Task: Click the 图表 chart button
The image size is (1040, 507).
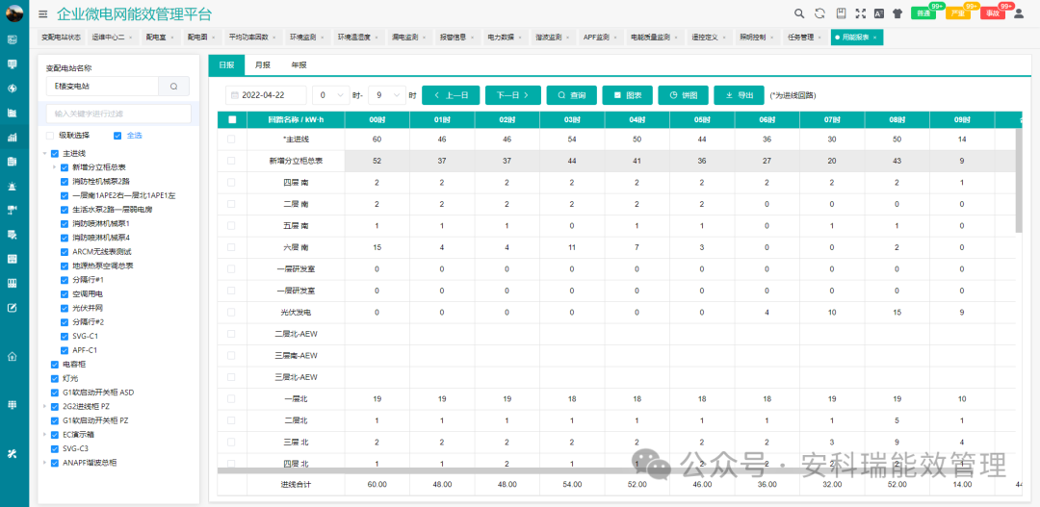Action: [x=628, y=95]
